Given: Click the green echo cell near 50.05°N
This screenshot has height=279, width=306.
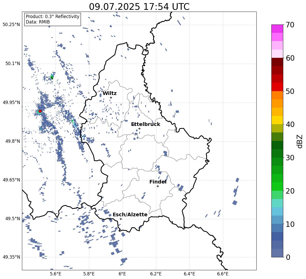Looking at the screenshot, I should [x=52, y=77].
